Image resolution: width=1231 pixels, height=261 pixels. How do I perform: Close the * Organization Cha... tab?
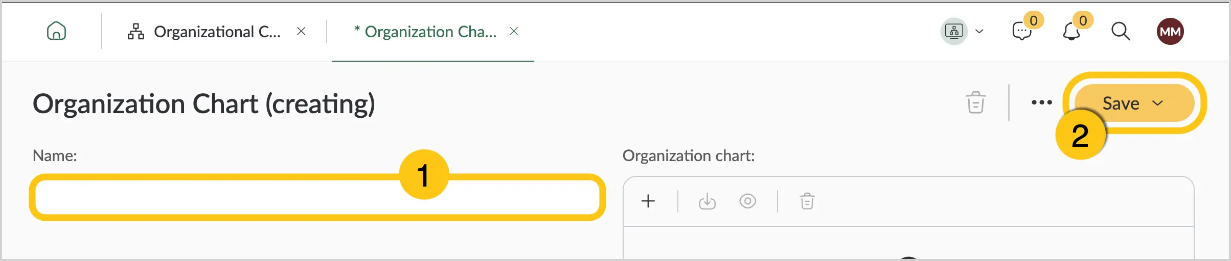[514, 31]
